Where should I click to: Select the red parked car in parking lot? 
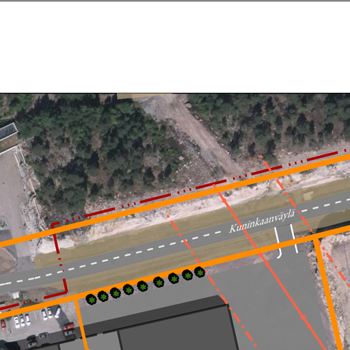[68, 326]
